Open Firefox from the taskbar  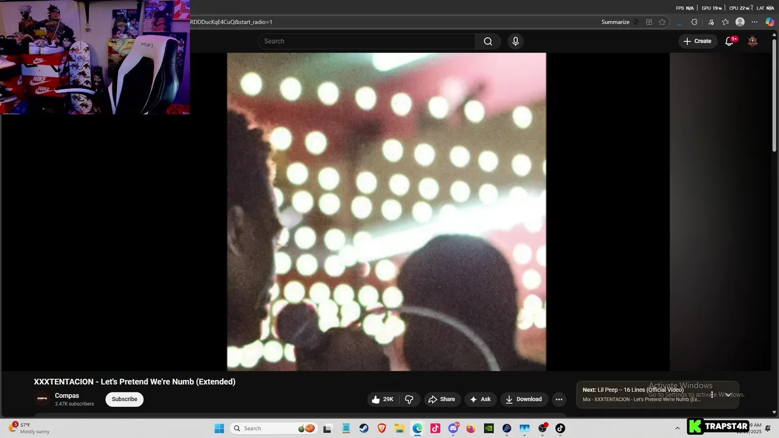(x=470, y=428)
